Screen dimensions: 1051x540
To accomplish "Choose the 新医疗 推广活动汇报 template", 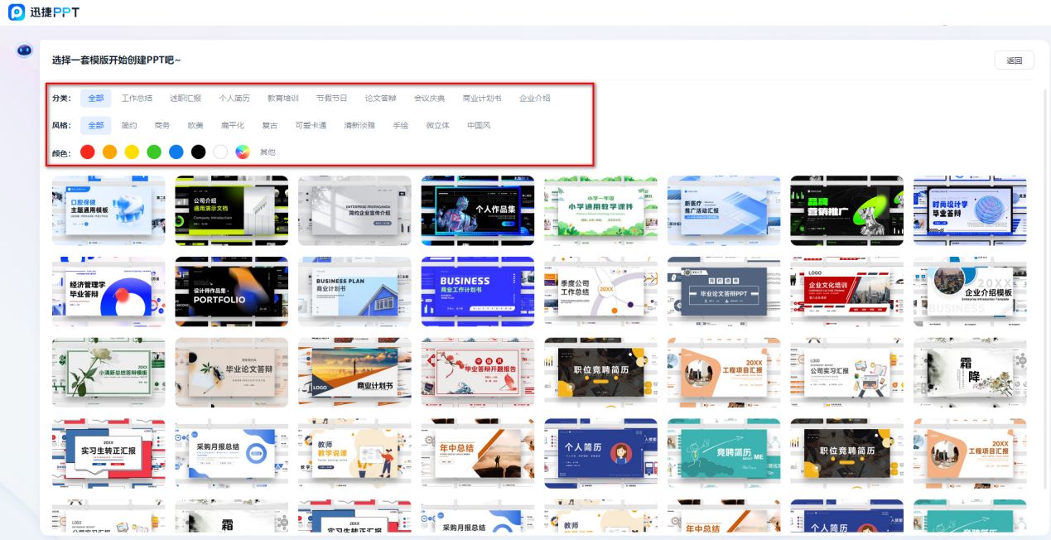I will (x=724, y=210).
